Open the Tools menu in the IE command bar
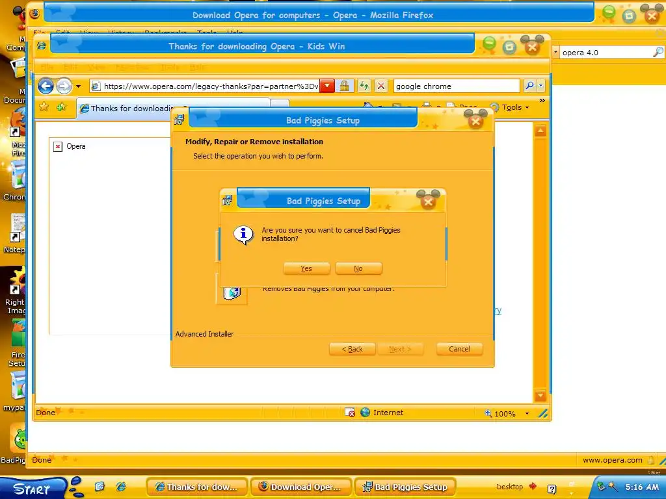 [x=510, y=107]
